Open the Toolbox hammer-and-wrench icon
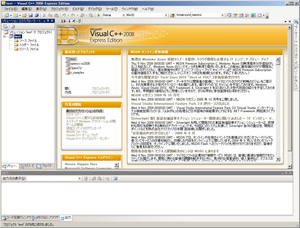 click(x=247, y=15)
